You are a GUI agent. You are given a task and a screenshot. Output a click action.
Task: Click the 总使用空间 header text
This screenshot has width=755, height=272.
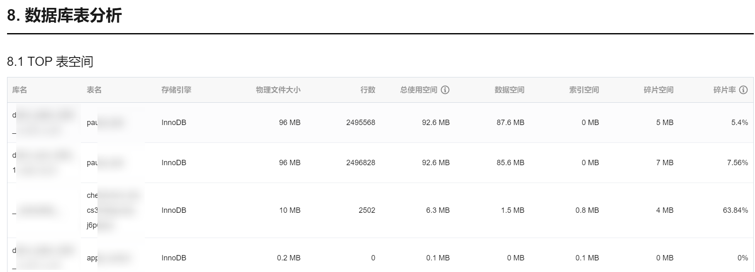[x=419, y=90]
